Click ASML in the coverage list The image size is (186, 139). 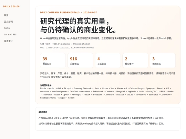tap(59, 89)
